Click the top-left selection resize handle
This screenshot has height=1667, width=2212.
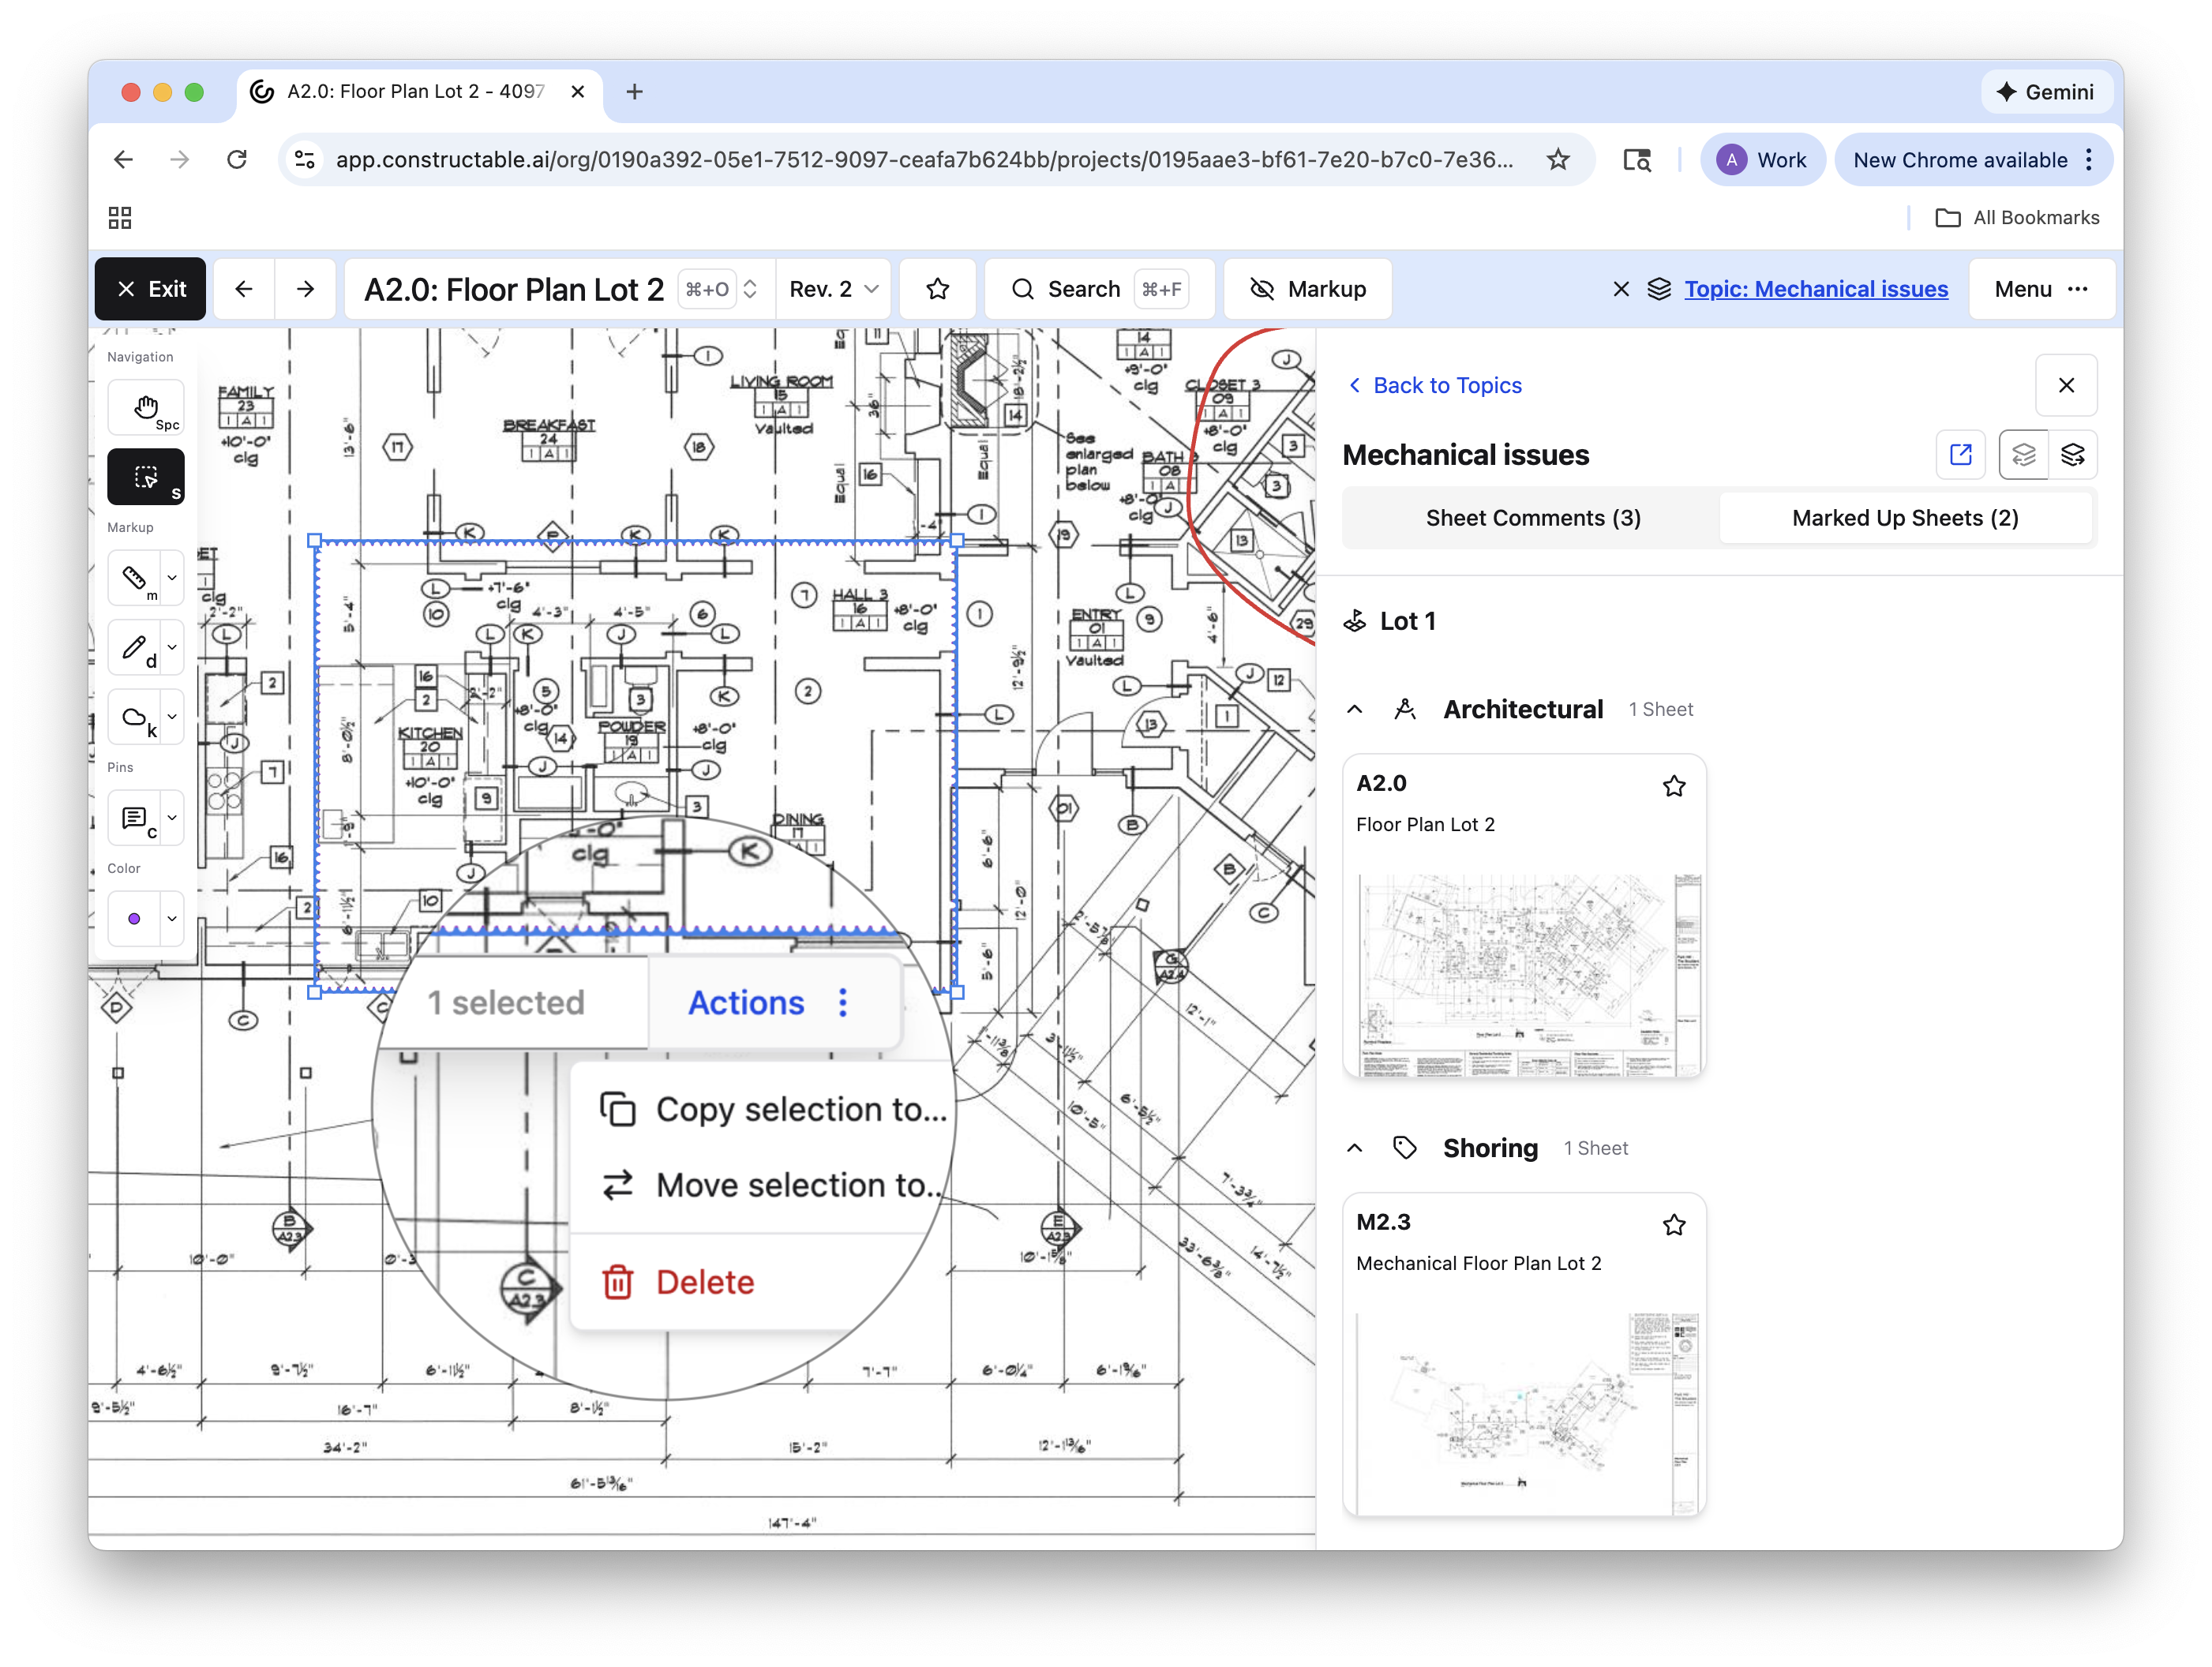click(315, 541)
